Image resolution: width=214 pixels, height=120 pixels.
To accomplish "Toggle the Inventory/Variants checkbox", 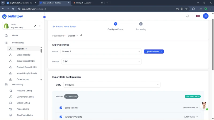I will tap(61, 117).
